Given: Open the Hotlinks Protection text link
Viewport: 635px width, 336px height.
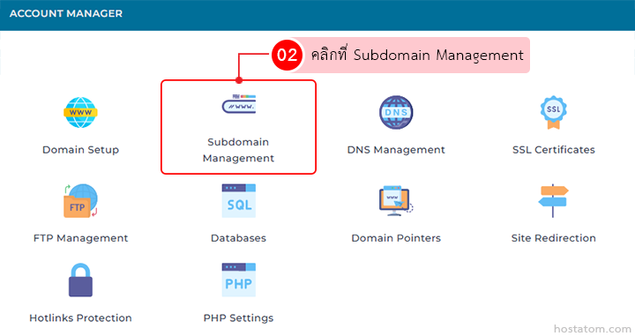Looking at the screenshot, I should (x=80, y=317).
